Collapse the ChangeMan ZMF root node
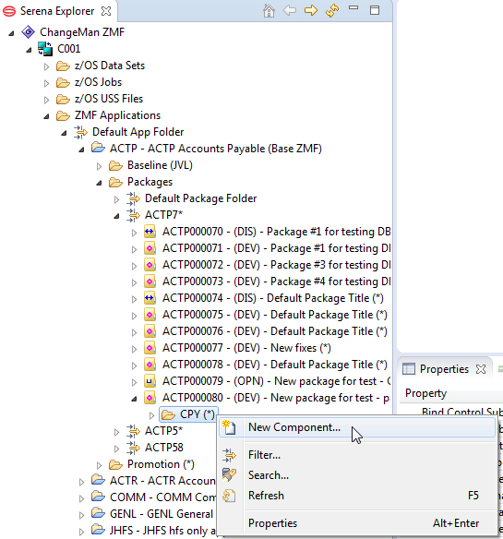Image resolution: width=503 pixels, height=539 pixels. point(12,33)
